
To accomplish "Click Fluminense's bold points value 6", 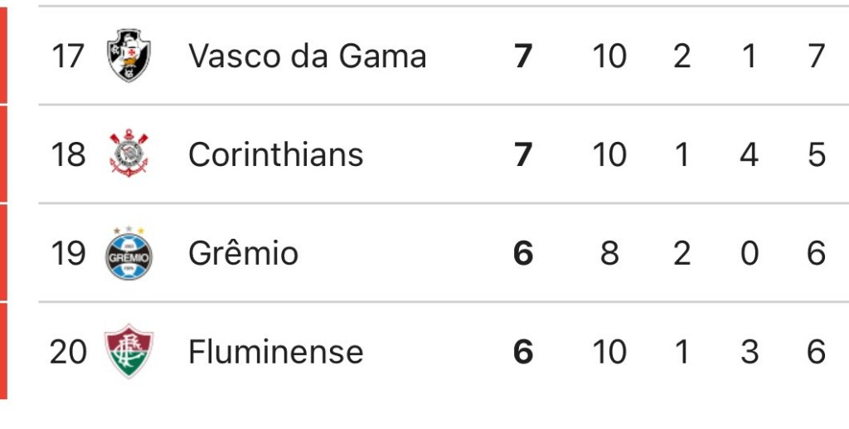I will [523, 352].
